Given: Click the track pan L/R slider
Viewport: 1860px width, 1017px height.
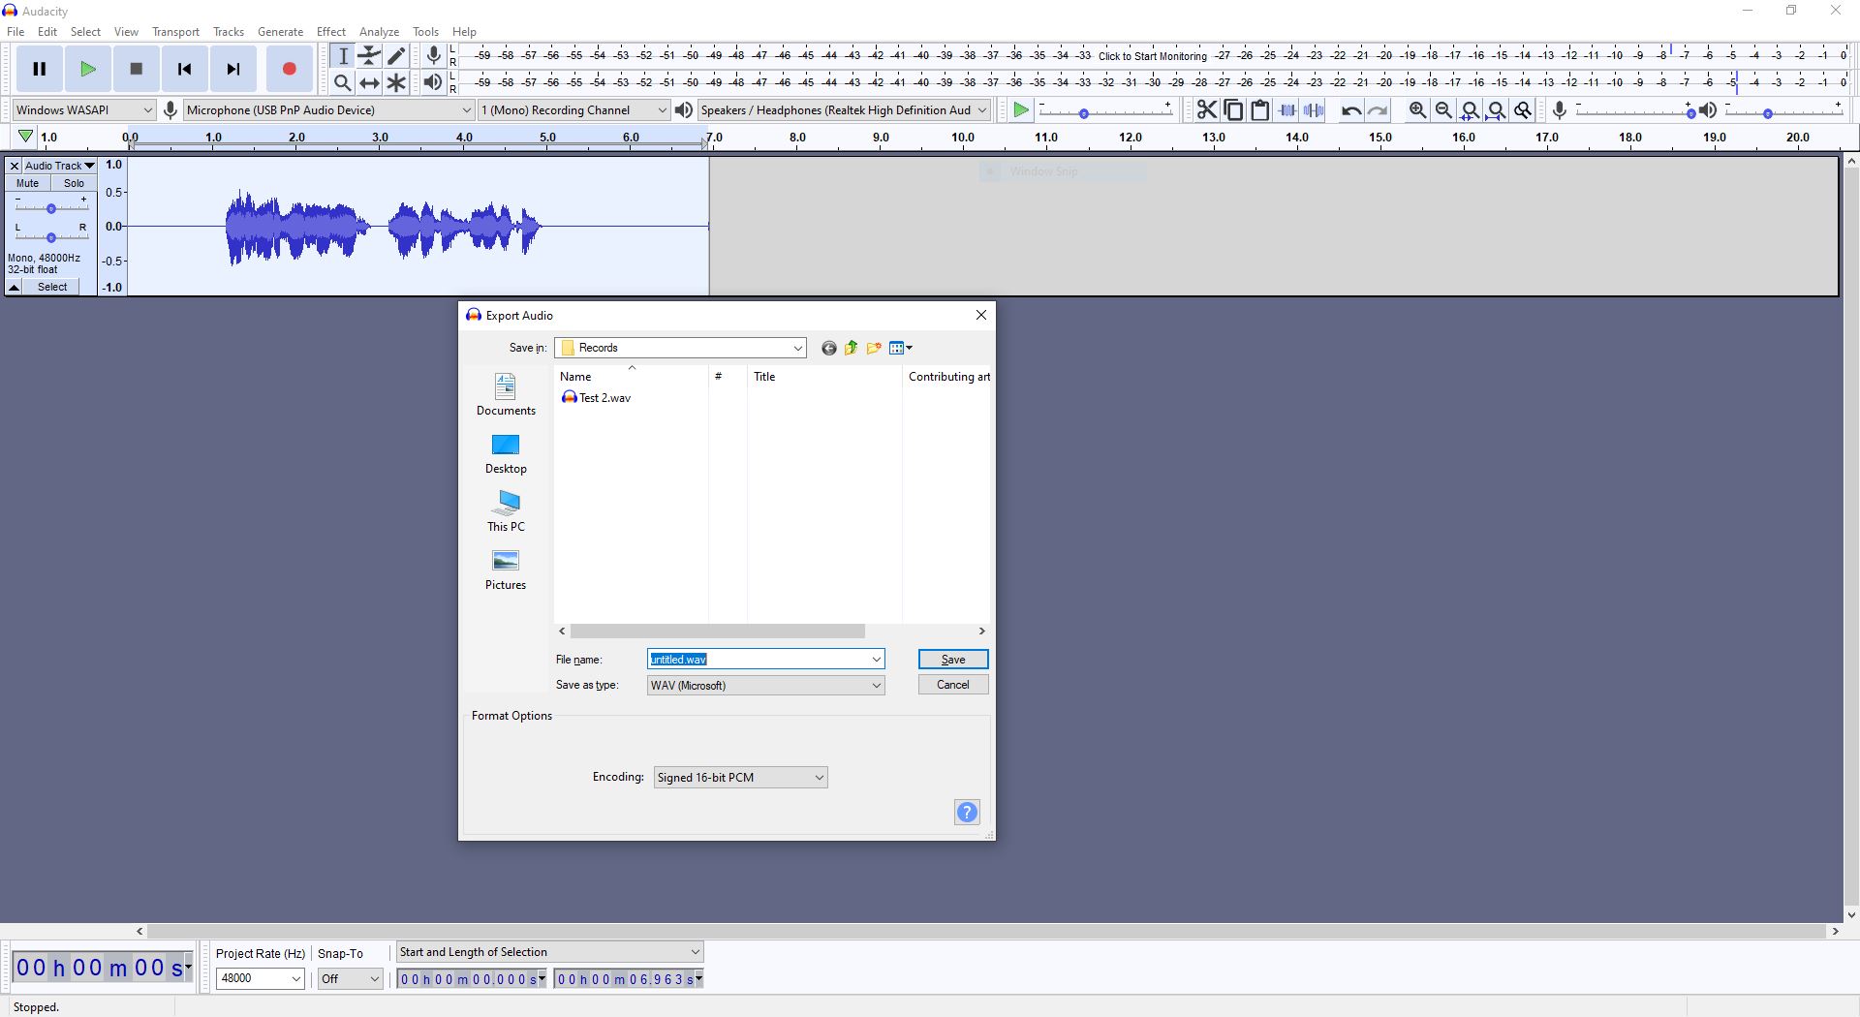Looking at the screenshot, I should (x=51, y=237).
